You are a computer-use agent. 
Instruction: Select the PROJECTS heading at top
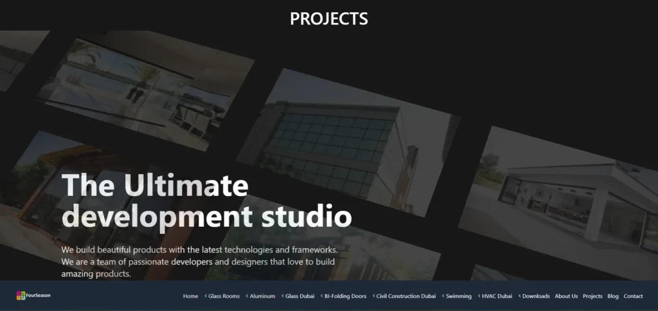329,19
